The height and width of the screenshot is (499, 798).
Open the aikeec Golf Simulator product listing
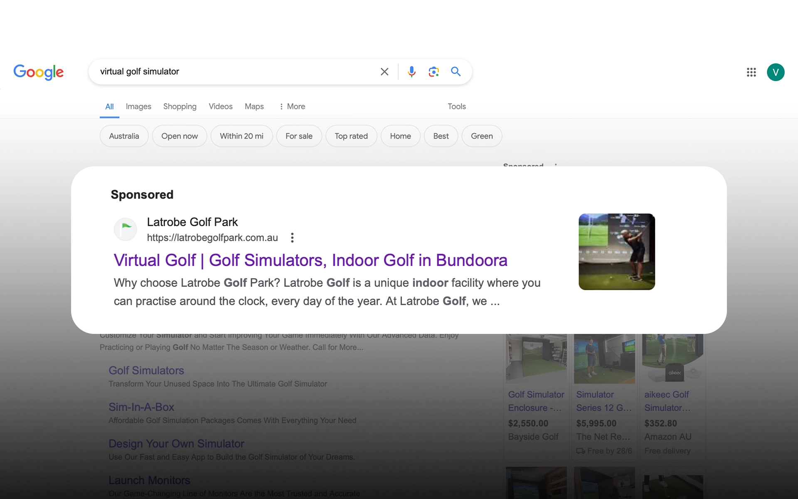(667, 401)
